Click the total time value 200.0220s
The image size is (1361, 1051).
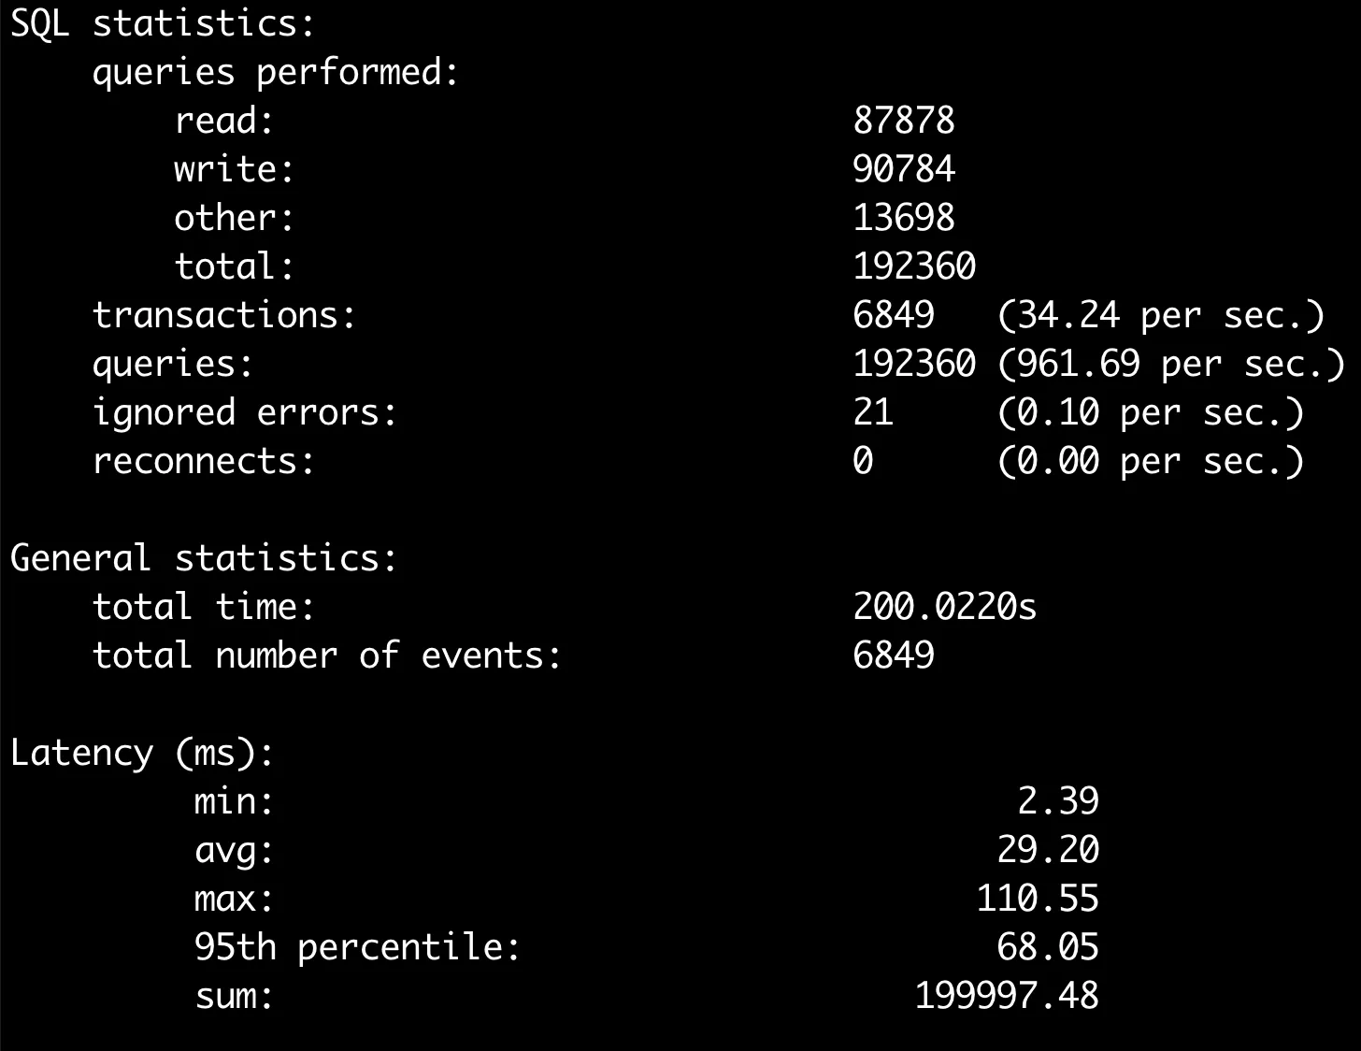coord(944,607)
